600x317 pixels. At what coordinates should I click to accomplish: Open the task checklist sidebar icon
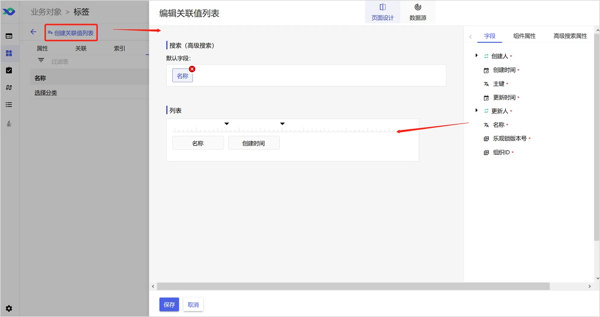(x=9, y=70)
